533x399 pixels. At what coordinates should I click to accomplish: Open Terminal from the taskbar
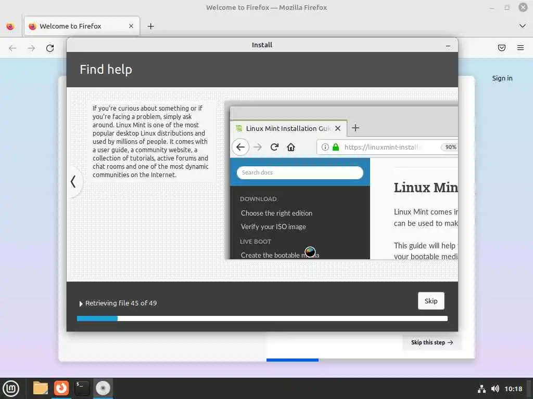[x=82, y=388]
